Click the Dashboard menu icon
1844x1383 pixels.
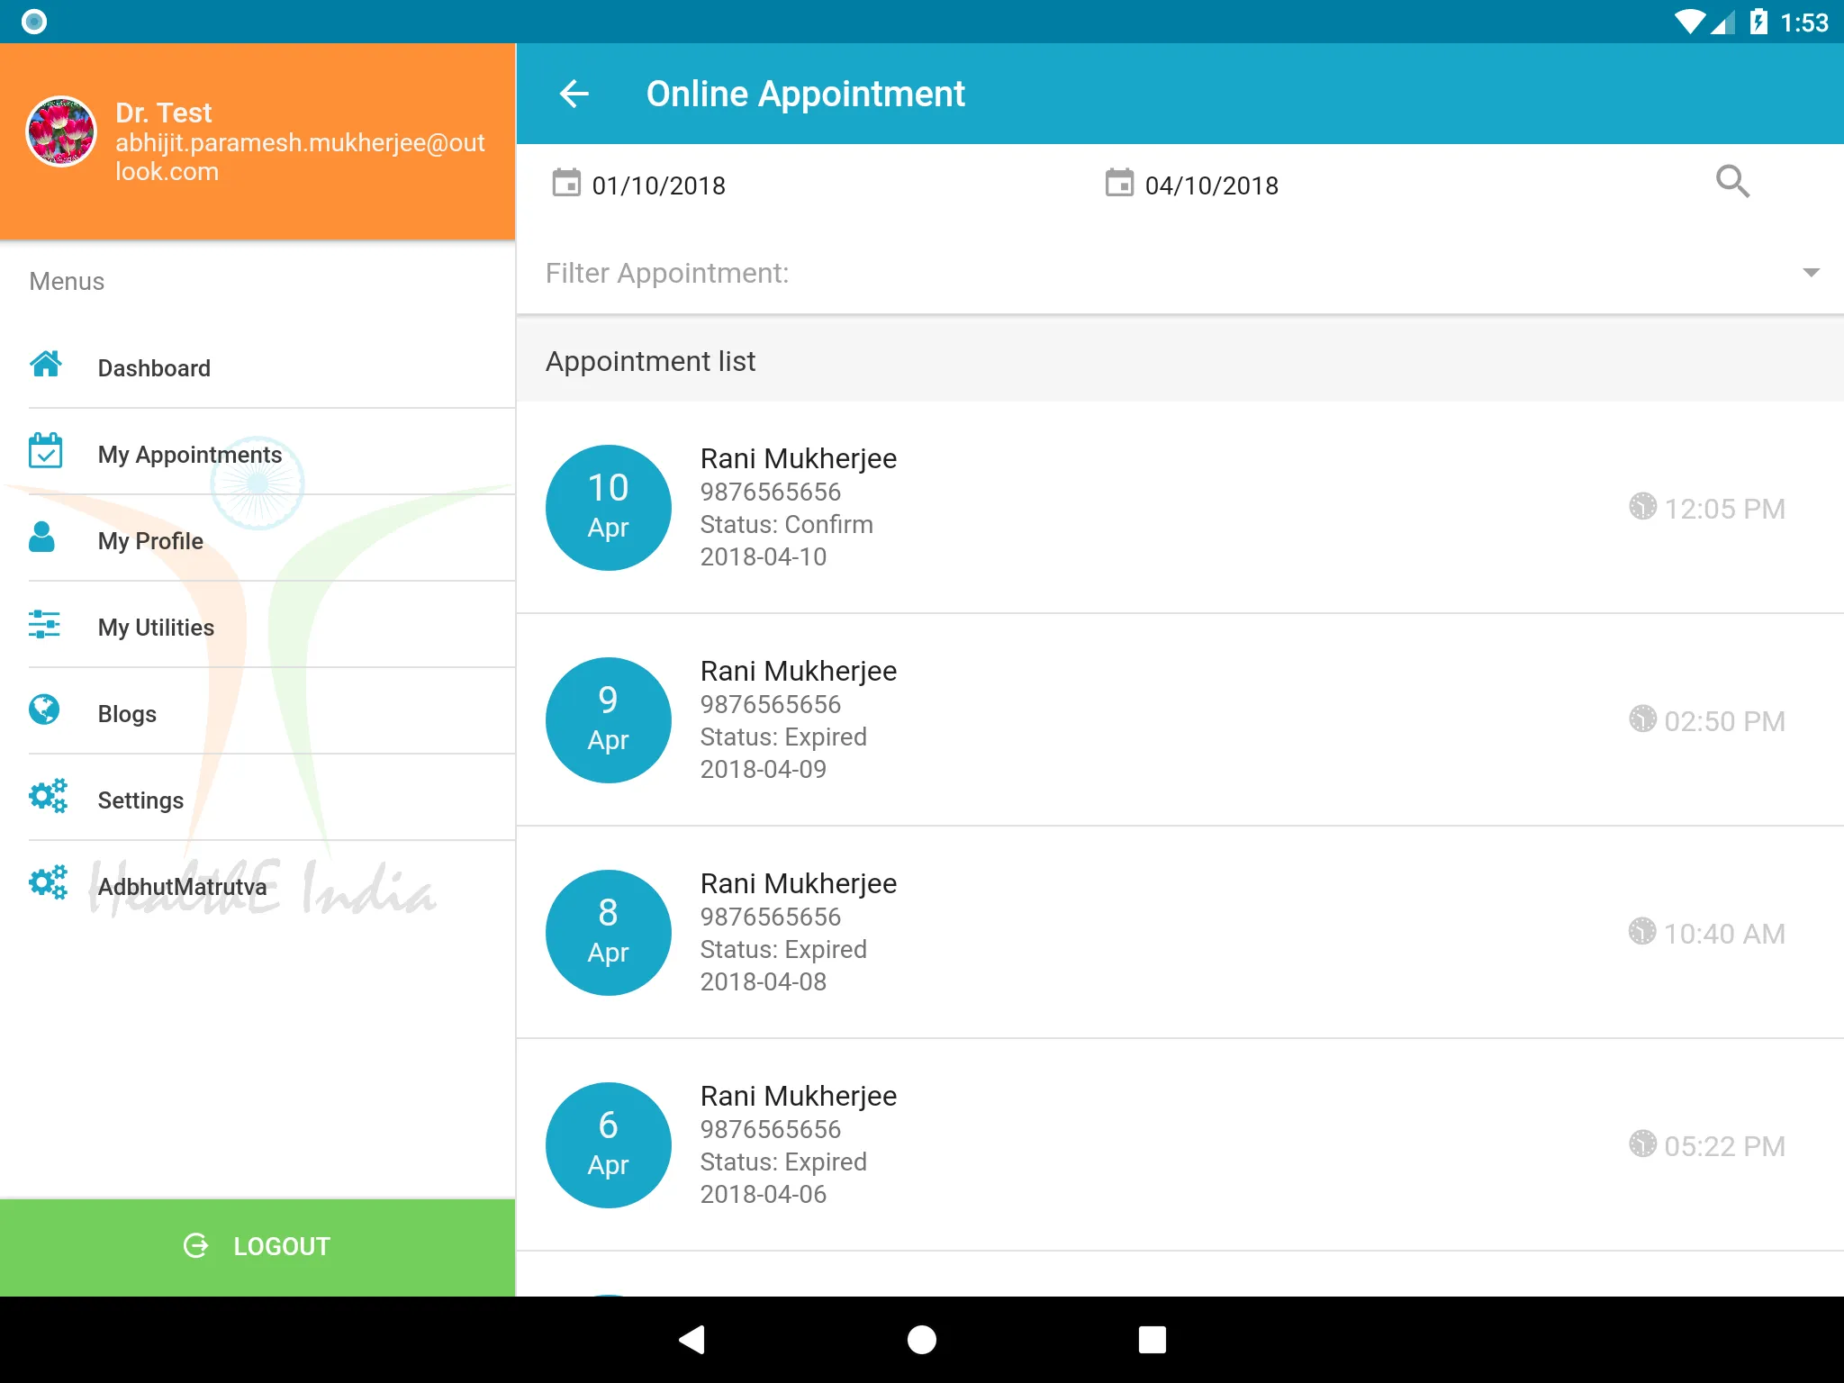45,365
